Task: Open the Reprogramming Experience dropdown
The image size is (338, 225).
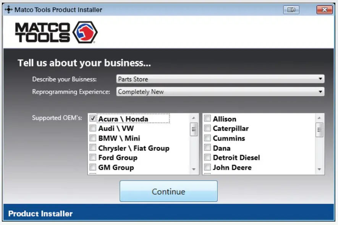Action: [220, 92]
